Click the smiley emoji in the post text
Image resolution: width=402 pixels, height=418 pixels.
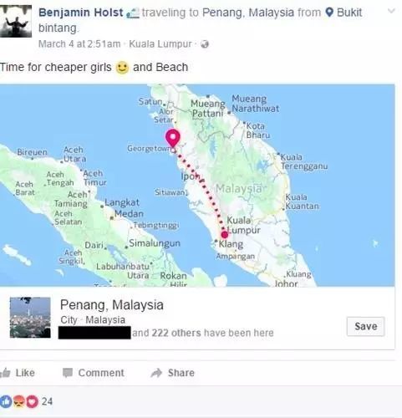coord(122,67)
